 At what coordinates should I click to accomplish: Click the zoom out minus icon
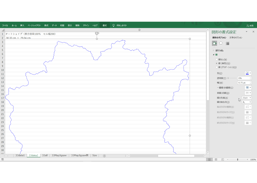pos(228,159)
